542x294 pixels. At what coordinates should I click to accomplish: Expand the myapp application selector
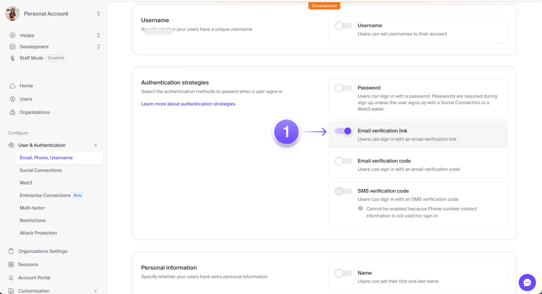click(98, 35)
